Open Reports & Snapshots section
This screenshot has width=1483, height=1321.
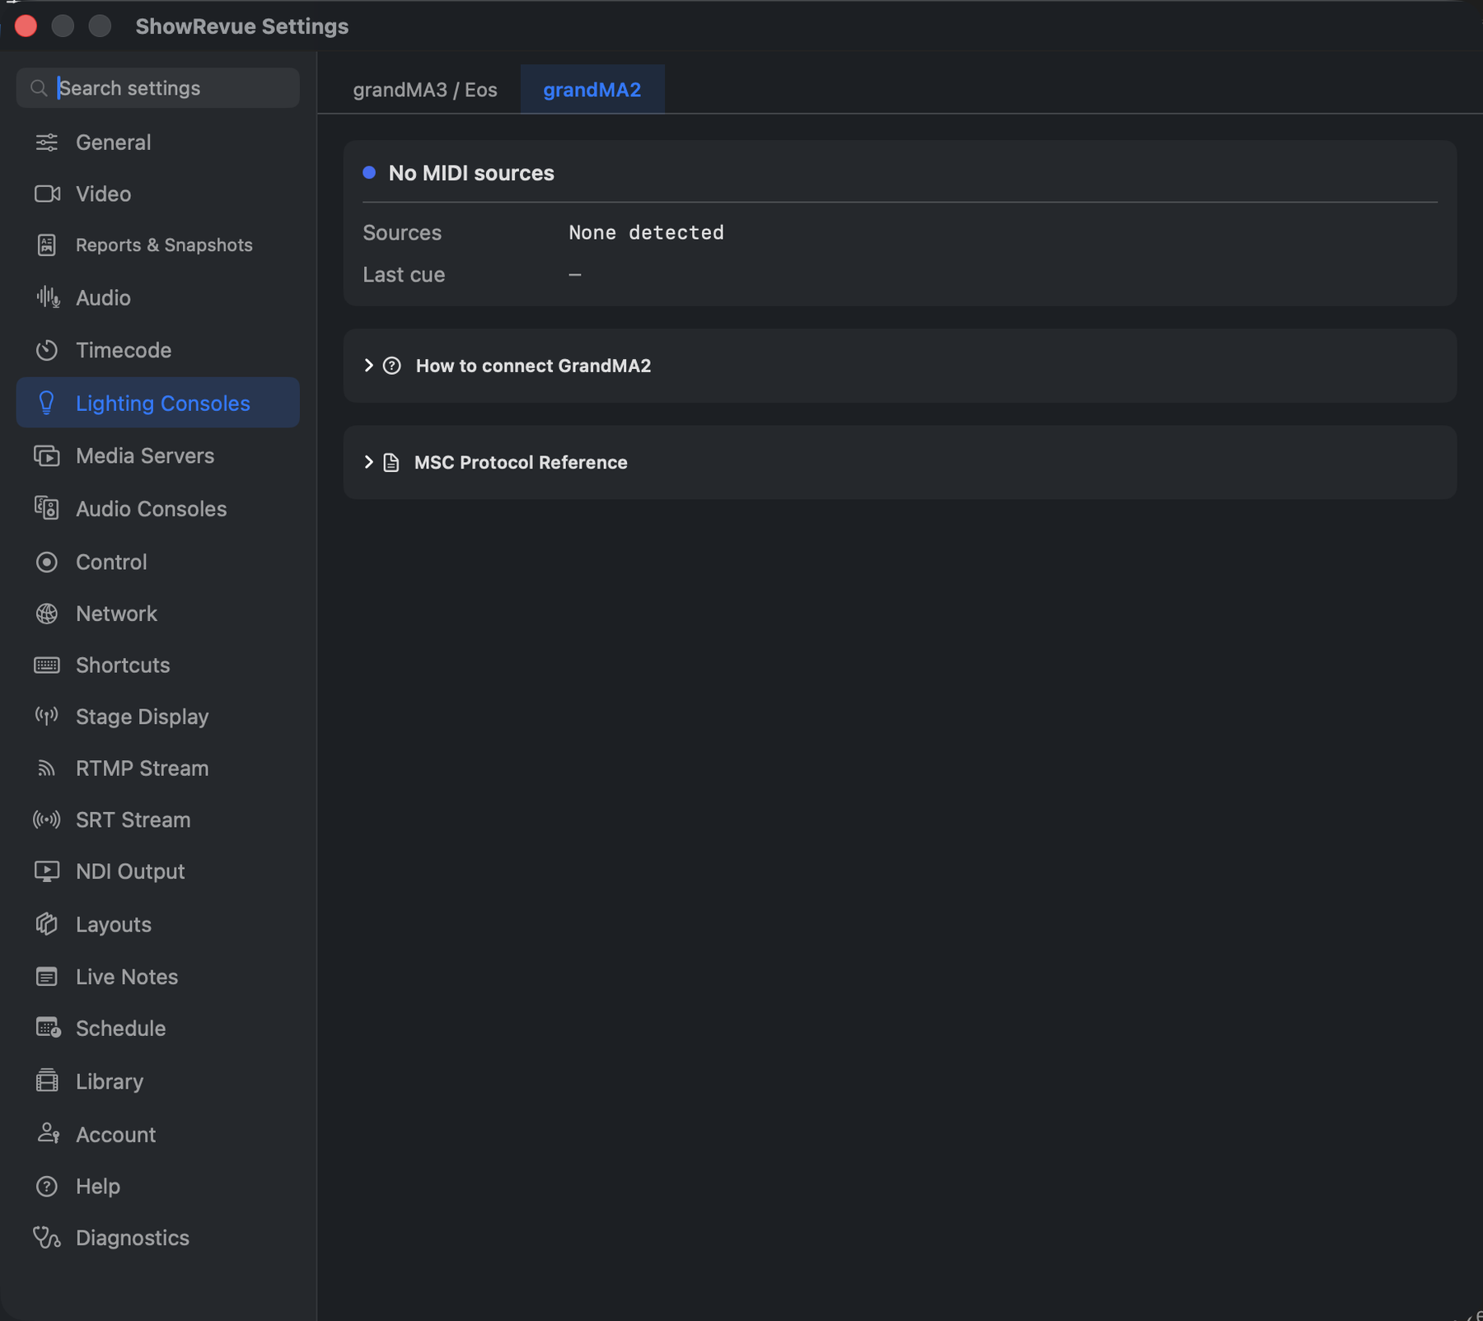point(157,245)
